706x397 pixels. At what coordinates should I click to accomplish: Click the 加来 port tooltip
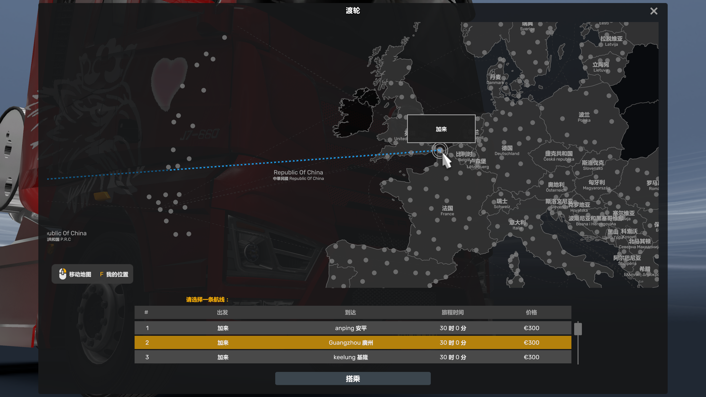click(441, 129)
